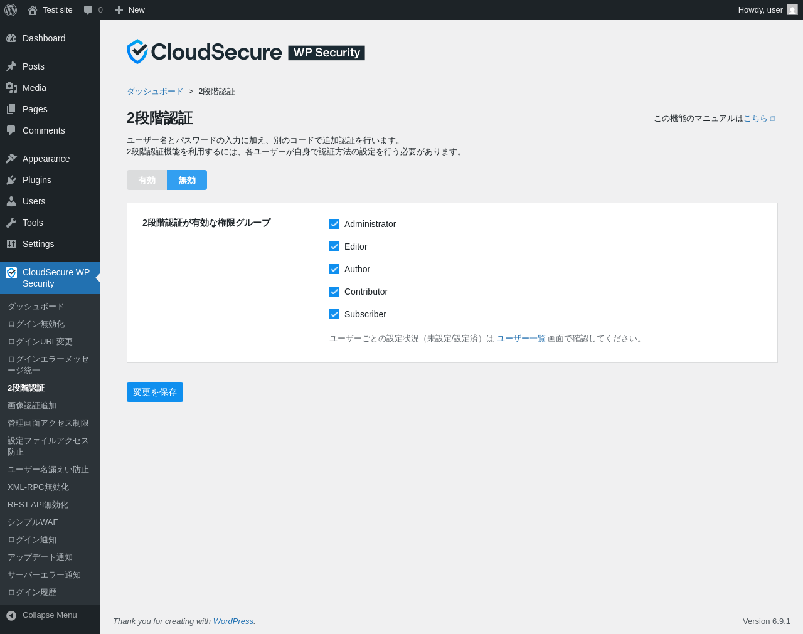This screenshot has width=803, height=634.
Task: Click the WordPress logo icon
Action: 11,10
